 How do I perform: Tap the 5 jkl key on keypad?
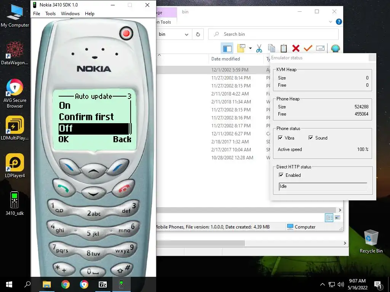click(93, 233)
